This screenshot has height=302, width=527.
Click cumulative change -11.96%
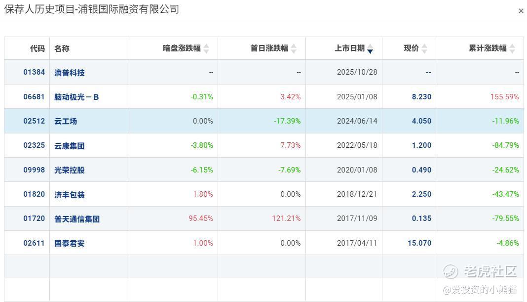505,121
